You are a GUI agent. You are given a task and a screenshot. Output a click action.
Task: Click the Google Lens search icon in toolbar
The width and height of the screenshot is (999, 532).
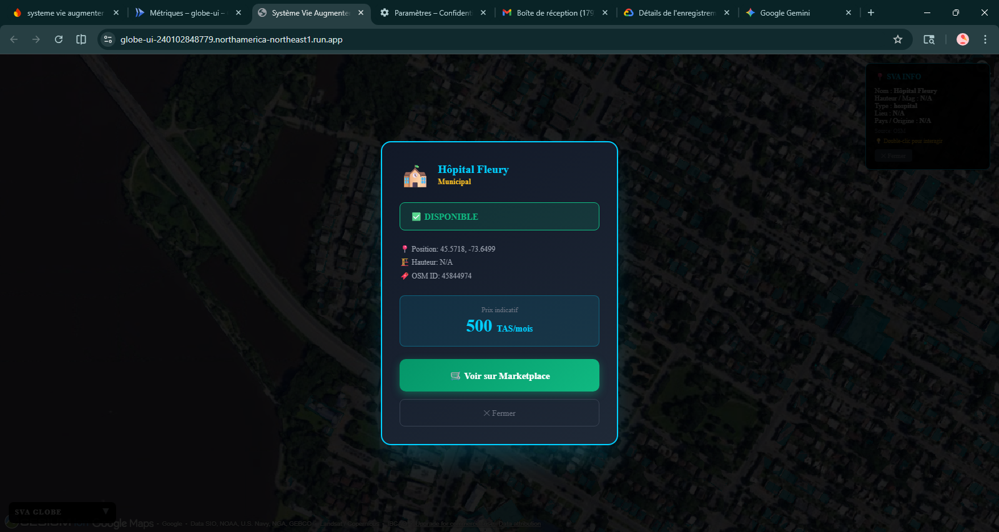[929, 39]
